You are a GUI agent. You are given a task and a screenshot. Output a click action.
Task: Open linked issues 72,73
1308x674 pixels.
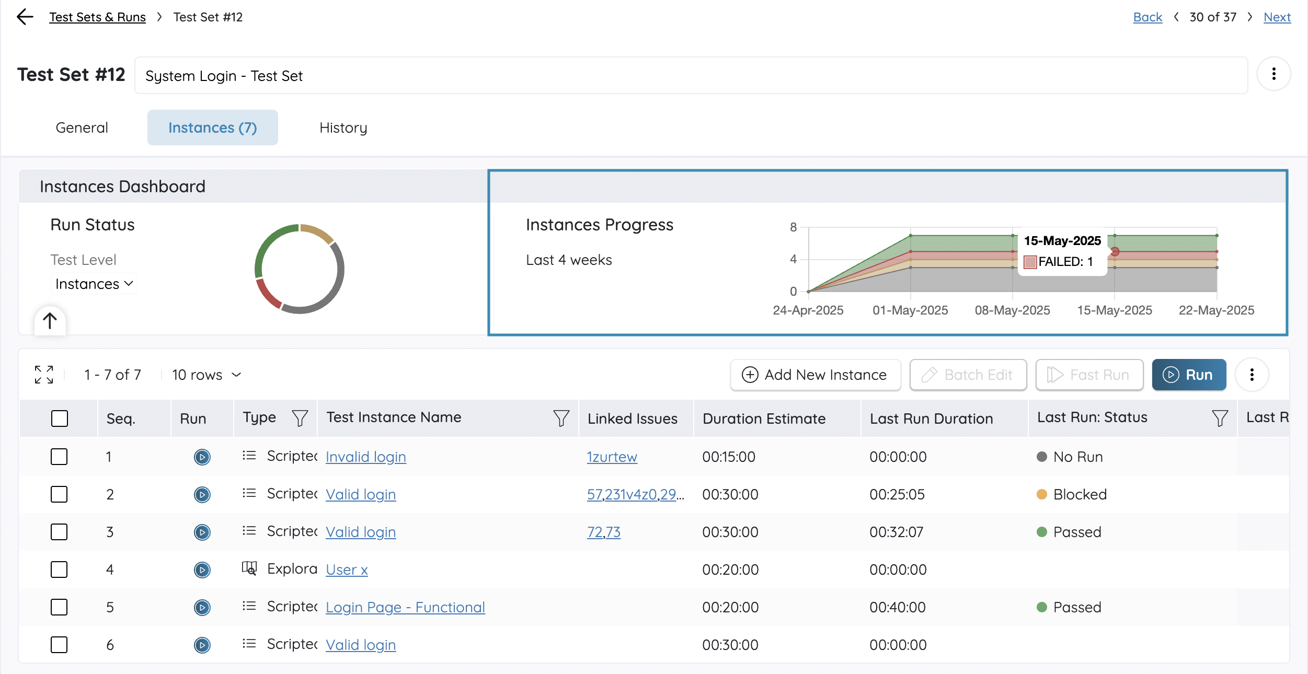603,532
